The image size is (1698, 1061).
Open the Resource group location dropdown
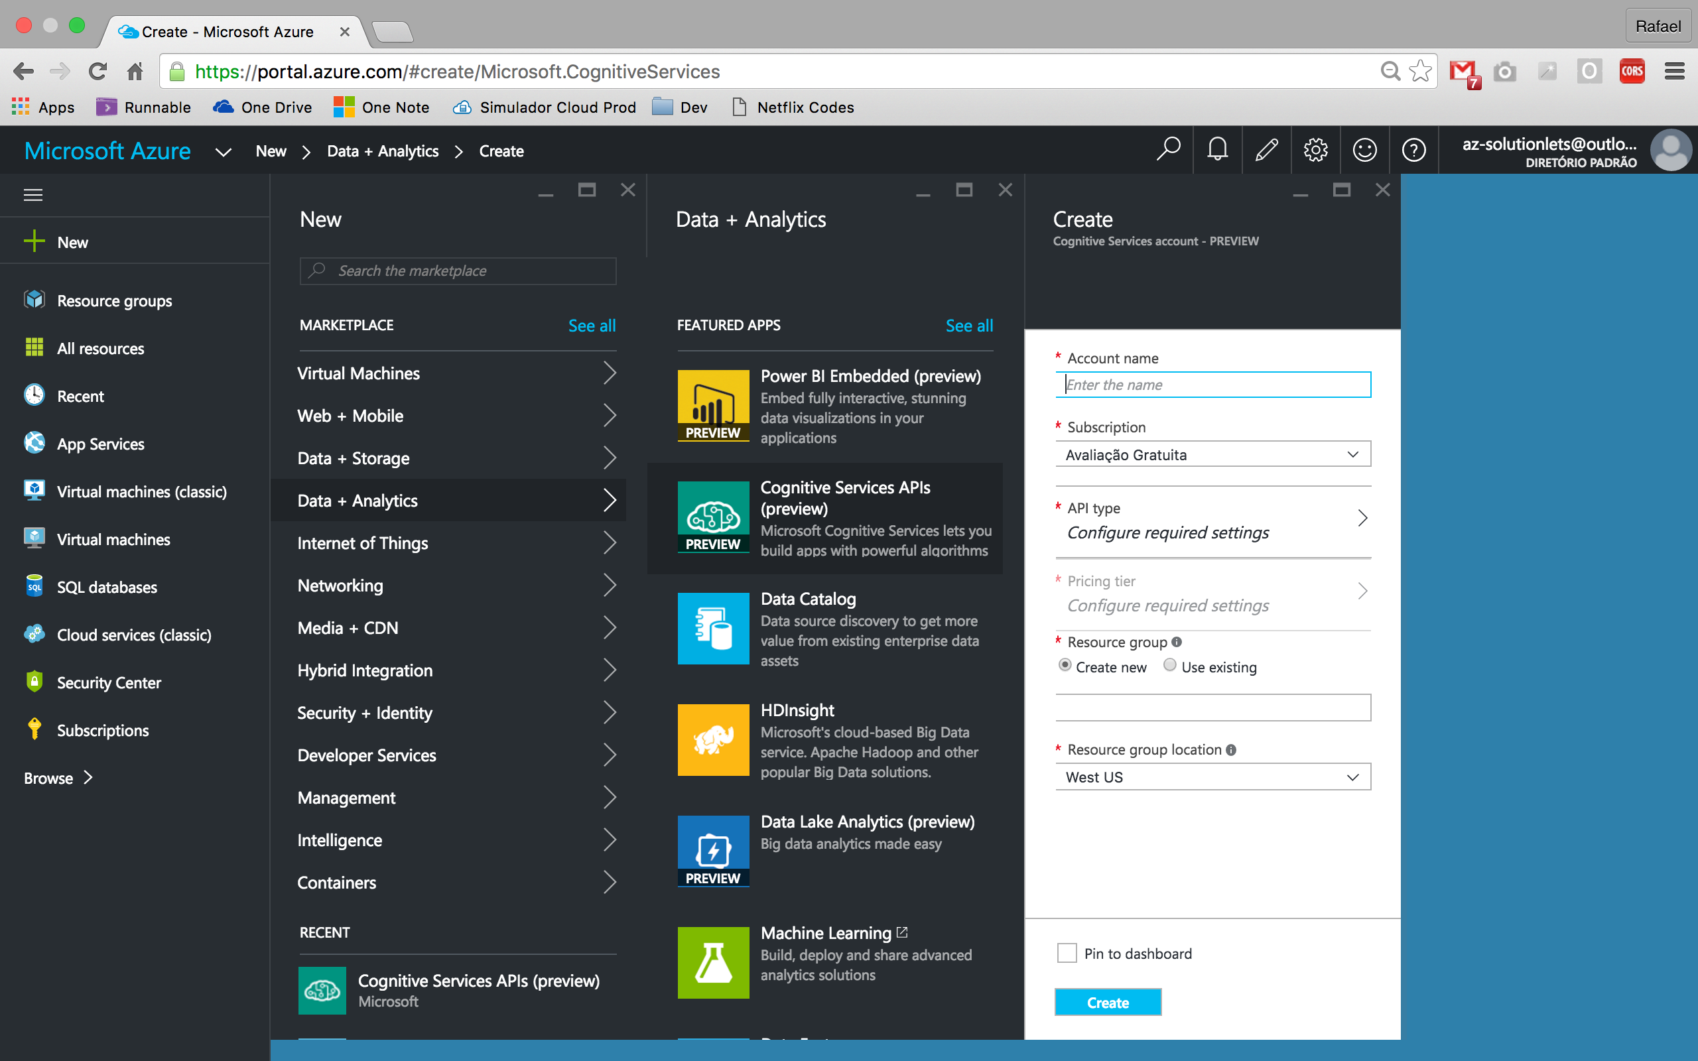click(1212, 777)
